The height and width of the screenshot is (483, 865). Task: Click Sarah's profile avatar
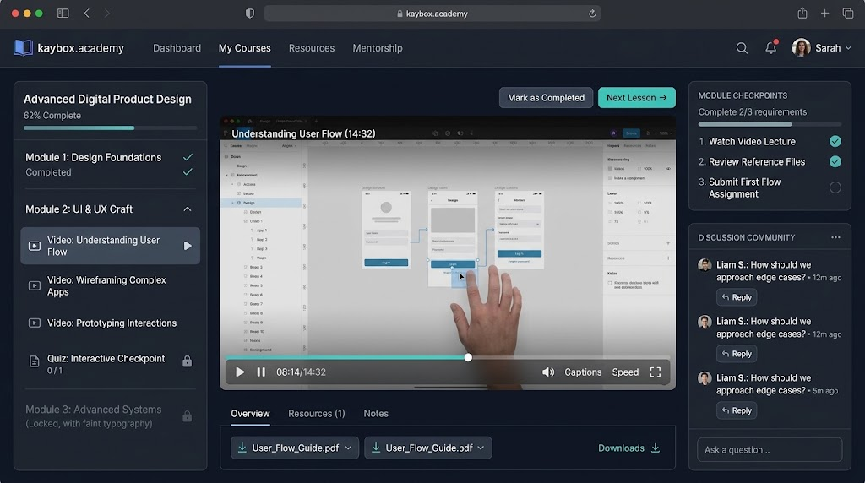pos(801,48)
